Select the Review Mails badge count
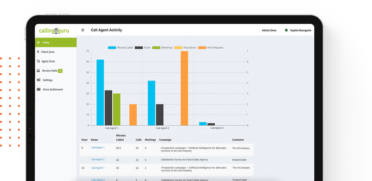This screenshot has height=181, width=372. point(60,71)
